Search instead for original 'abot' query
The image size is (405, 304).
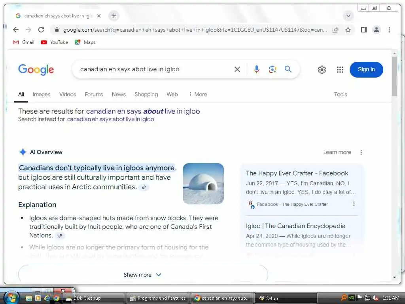[x=111, y=119]
